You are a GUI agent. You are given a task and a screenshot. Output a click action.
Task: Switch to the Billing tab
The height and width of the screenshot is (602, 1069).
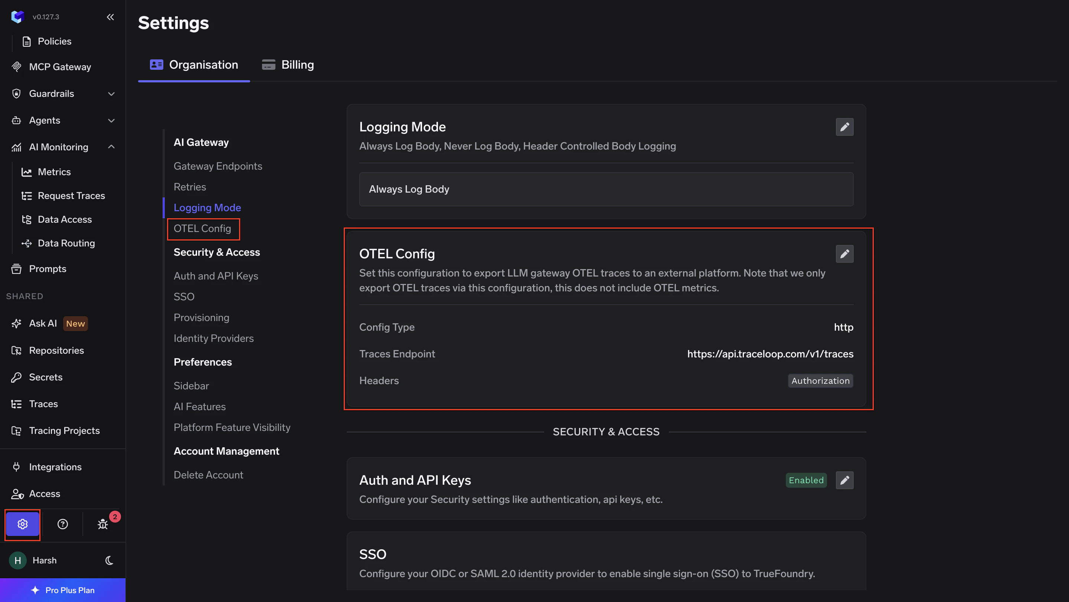(x=288, y=65)
